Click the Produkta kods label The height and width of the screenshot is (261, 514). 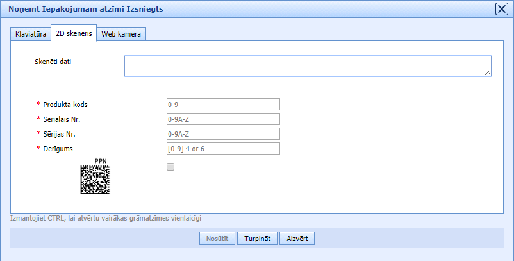[x=70, y=105]
